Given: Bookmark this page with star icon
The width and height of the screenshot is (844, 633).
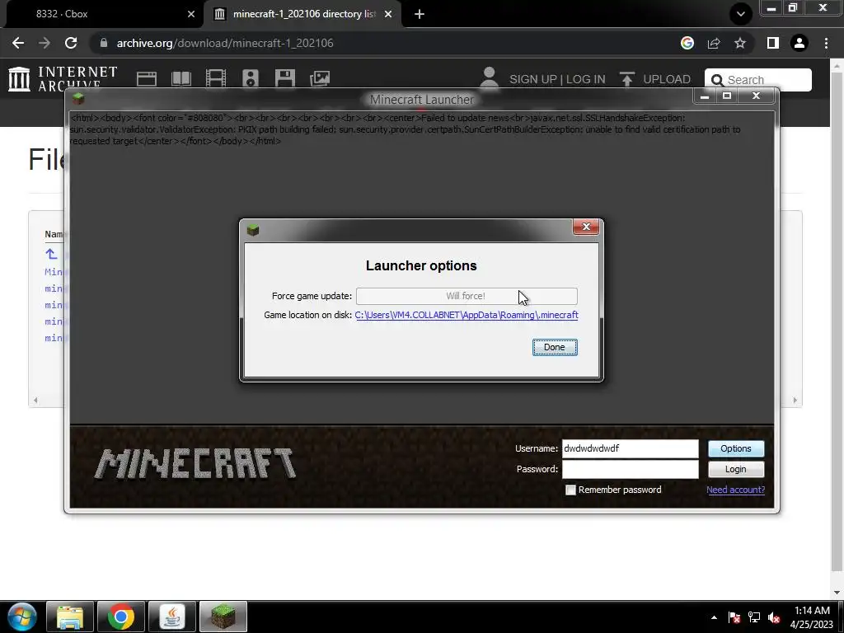Looking at the screenshot, I should [740, 43].
